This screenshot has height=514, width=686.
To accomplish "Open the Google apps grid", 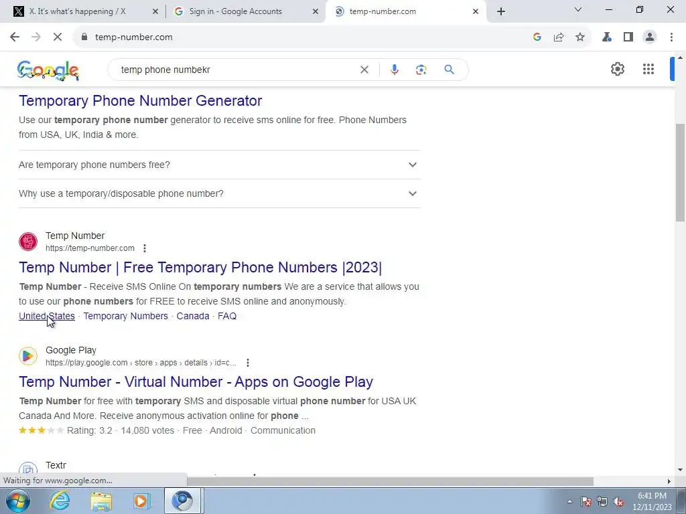I will pyautogui.click(x=648, y=69).
